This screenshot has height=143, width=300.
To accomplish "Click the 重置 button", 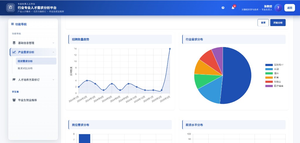I will [263, 23].
